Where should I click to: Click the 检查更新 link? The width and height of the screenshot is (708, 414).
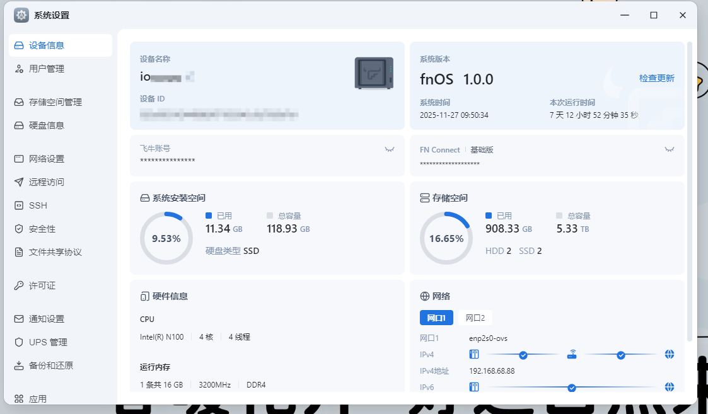tap(657, 78)
